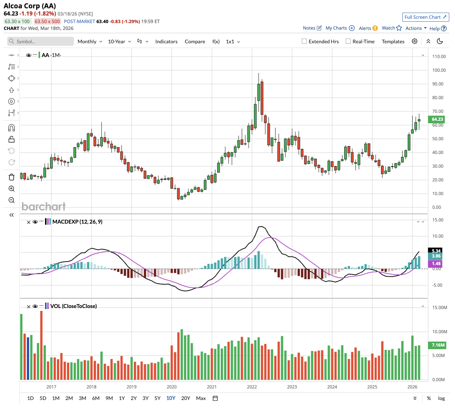This screenshot has height=409, width=455.
Task: Move VOL pane up with chevron
Action: pyautogui.click(x=423, y=306)
